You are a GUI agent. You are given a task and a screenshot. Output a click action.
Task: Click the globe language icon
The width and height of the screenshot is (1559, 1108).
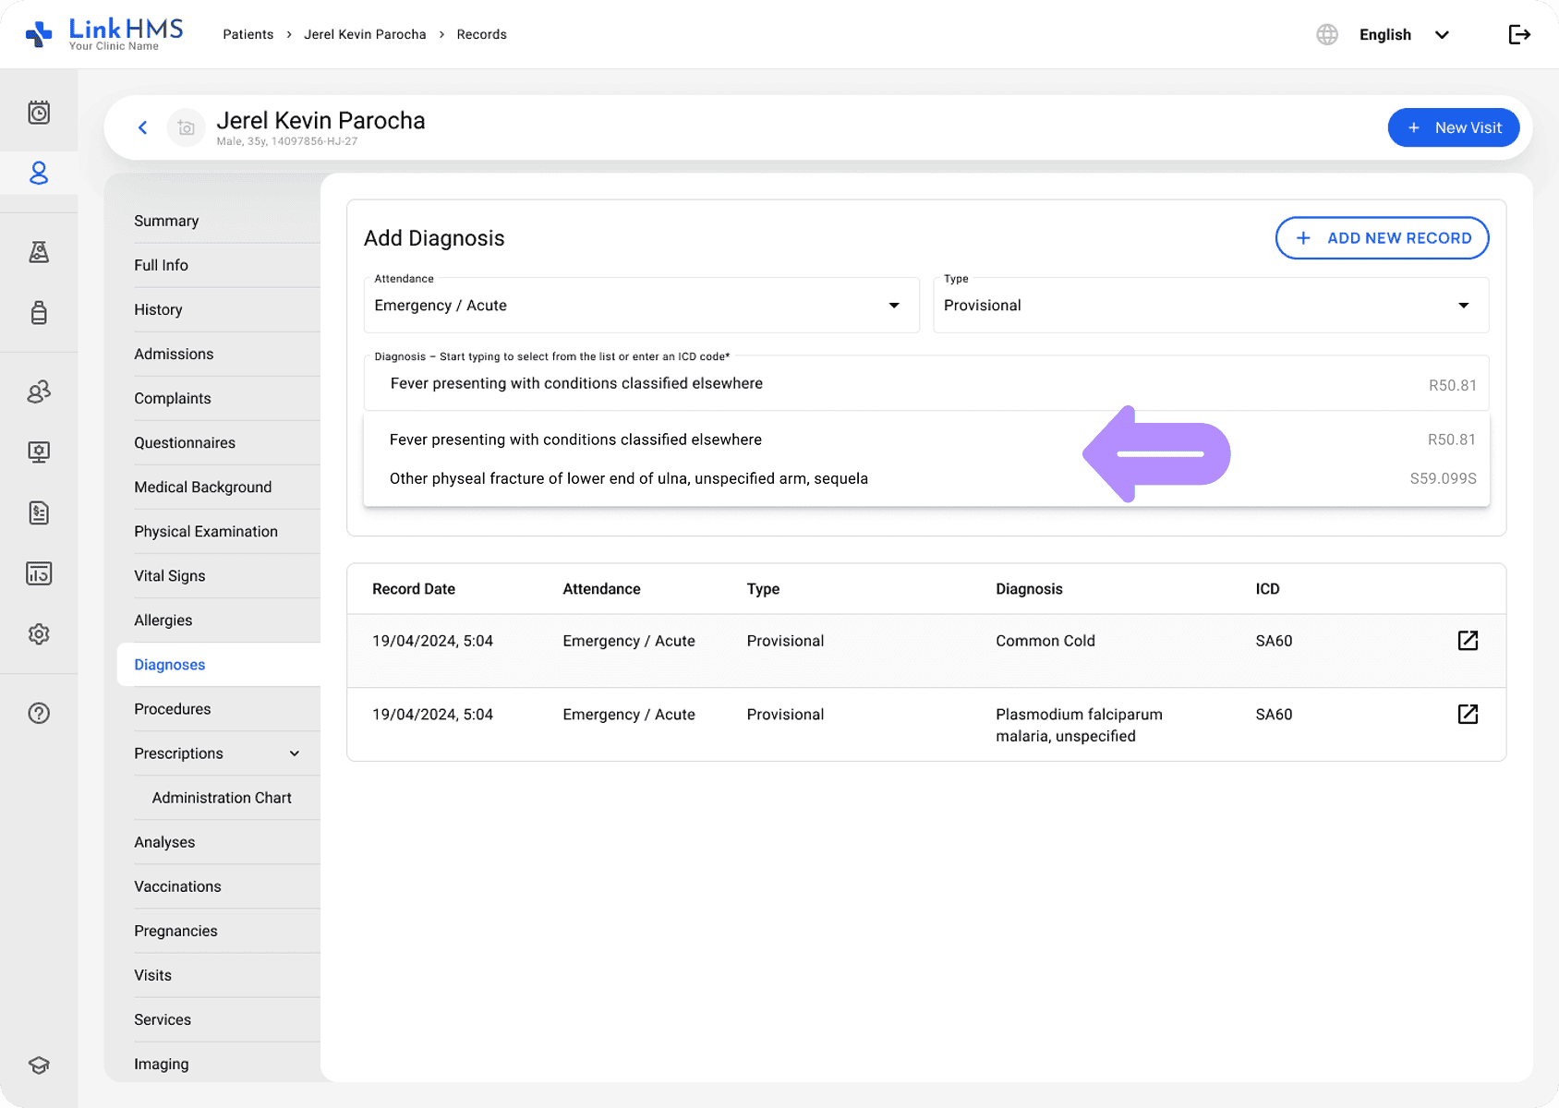click(1327, 34)
